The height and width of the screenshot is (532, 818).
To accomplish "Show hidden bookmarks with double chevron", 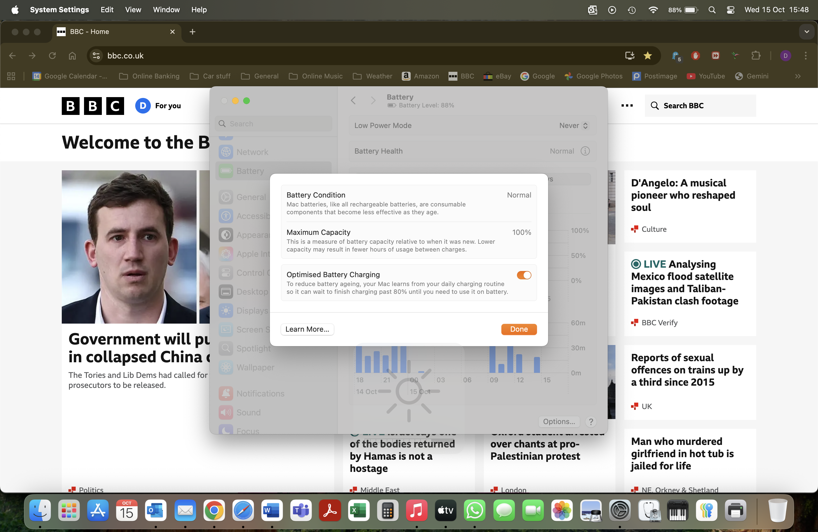I will click(798, 76).
